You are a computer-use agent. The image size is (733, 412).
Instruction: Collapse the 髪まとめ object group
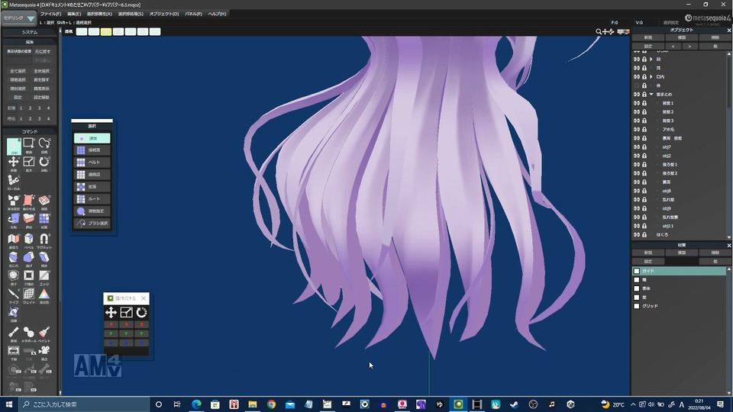coord(651,94)
